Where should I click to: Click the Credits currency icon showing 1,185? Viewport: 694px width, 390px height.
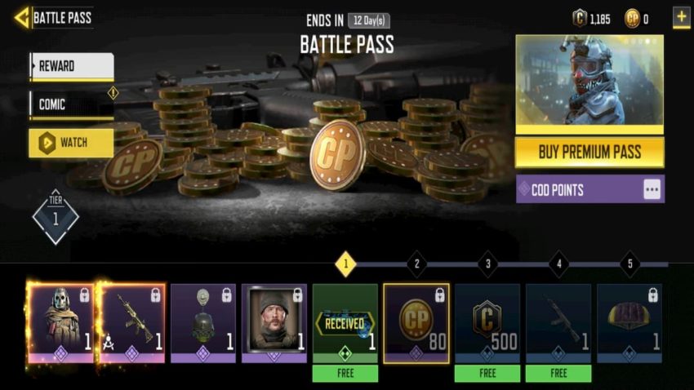click(x=580, y=19)
